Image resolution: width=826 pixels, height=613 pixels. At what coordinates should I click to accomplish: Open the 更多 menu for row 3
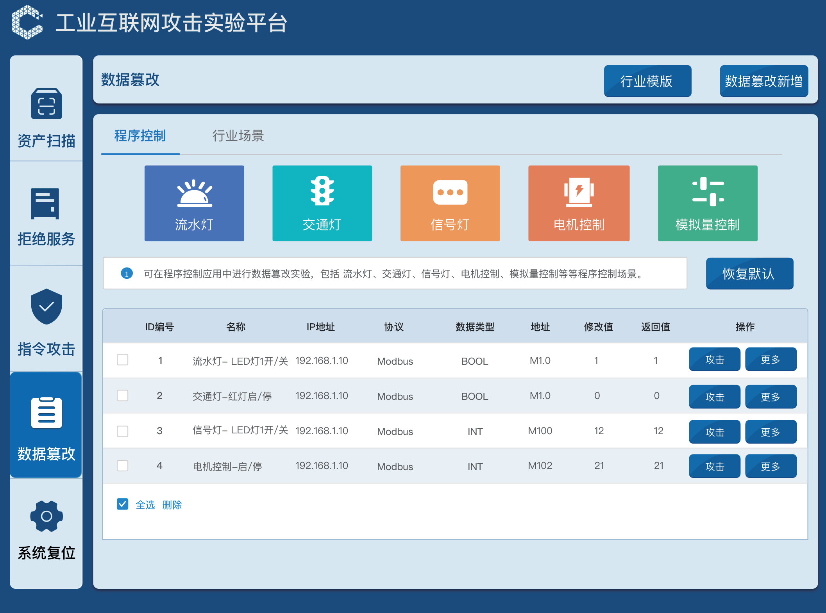[x=771, y=432]
